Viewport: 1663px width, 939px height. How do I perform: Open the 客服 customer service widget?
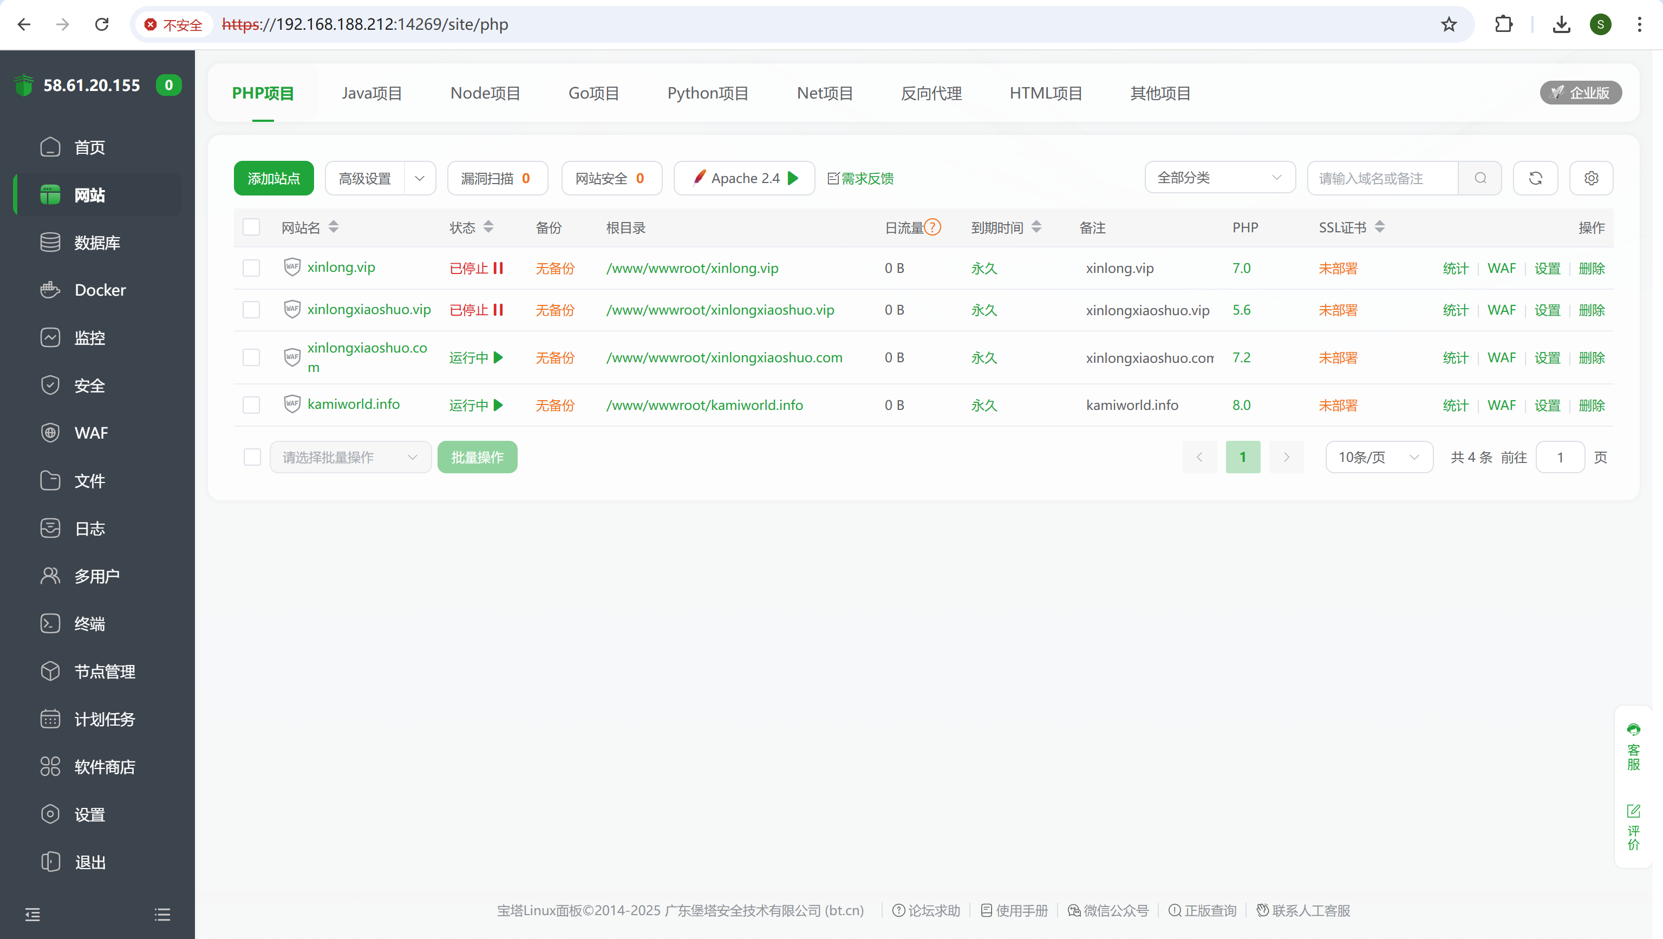click(1633, 747)
